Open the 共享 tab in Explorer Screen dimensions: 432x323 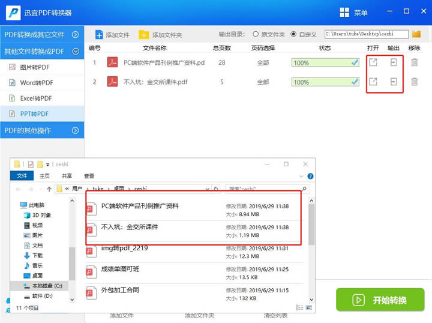pos(67,176)
